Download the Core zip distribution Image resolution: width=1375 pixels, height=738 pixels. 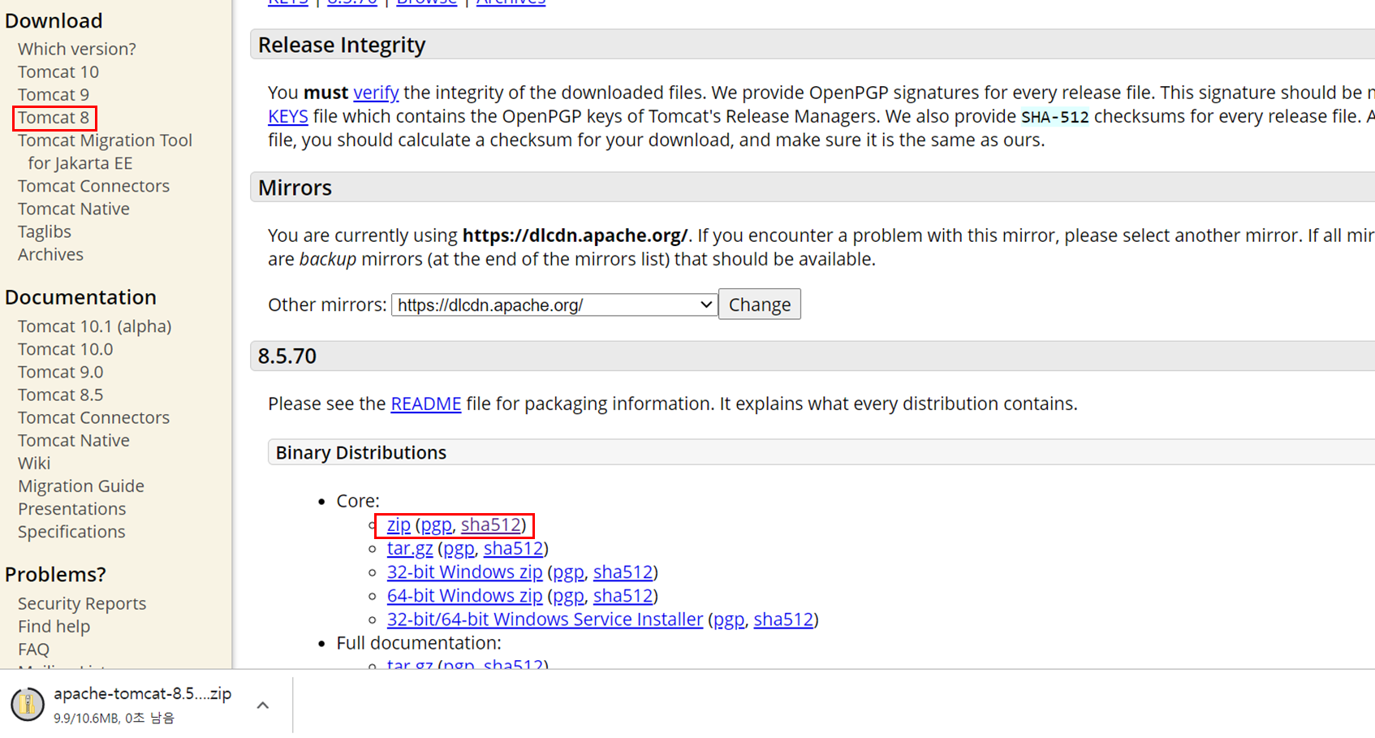pos(399,525)
